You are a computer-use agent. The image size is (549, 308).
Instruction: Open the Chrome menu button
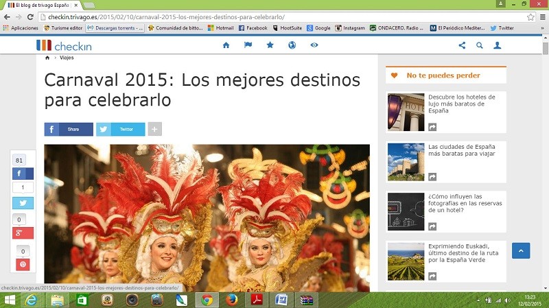click(541, 16)
